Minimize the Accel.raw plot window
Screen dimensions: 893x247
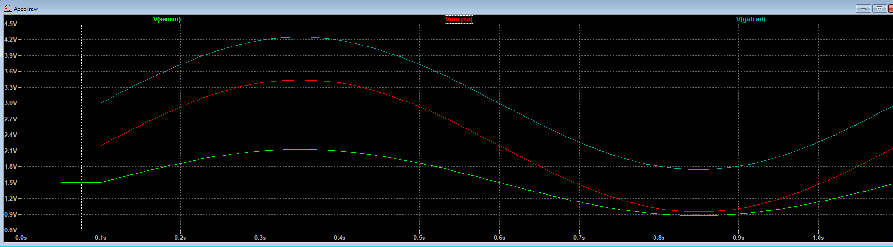pyautogui.click(x=863, y=9)
